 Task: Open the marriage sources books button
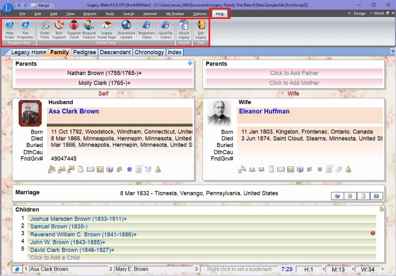tap(337, 196)
